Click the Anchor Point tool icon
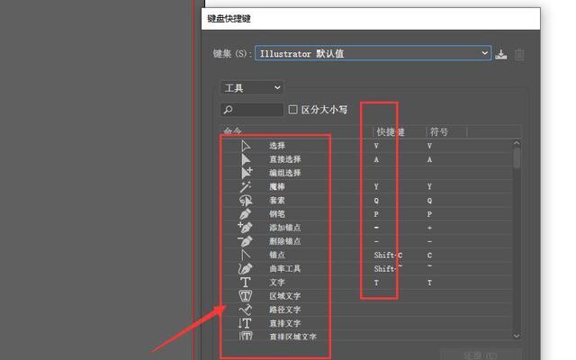576x360 pixels. pyautogui.click(x=246, y=255)
